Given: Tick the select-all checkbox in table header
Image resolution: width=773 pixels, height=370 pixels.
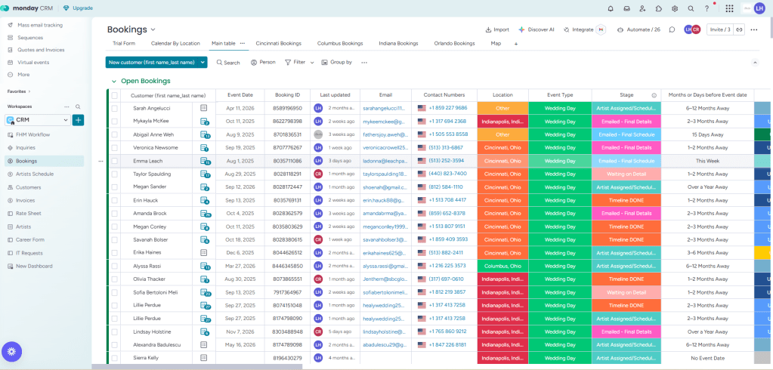Looking at the screenshot, I should (115, 96).
